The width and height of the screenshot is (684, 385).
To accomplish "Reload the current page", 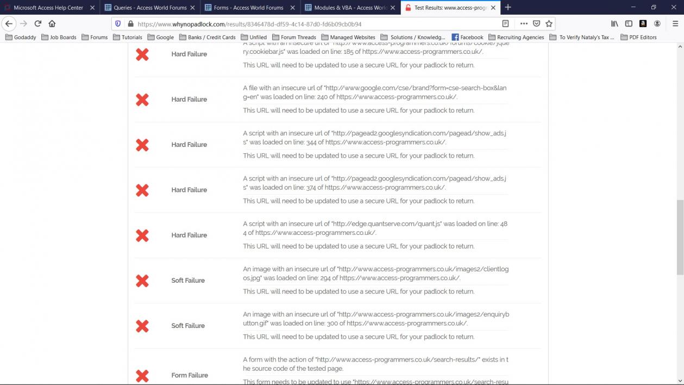I will pos(37,23).
